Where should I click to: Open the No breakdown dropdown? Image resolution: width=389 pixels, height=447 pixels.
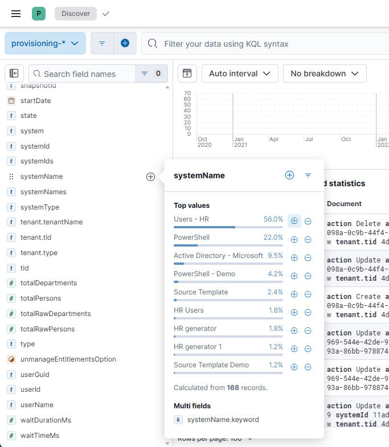click(x=325, y=73)
